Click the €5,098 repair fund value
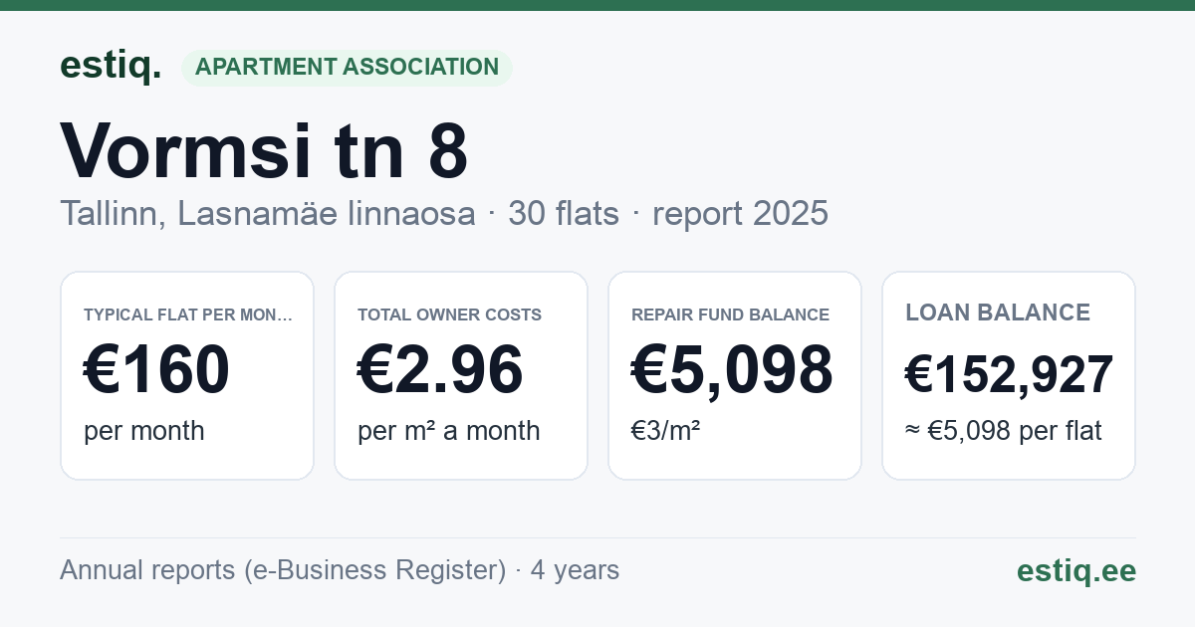 click(732, 369)
